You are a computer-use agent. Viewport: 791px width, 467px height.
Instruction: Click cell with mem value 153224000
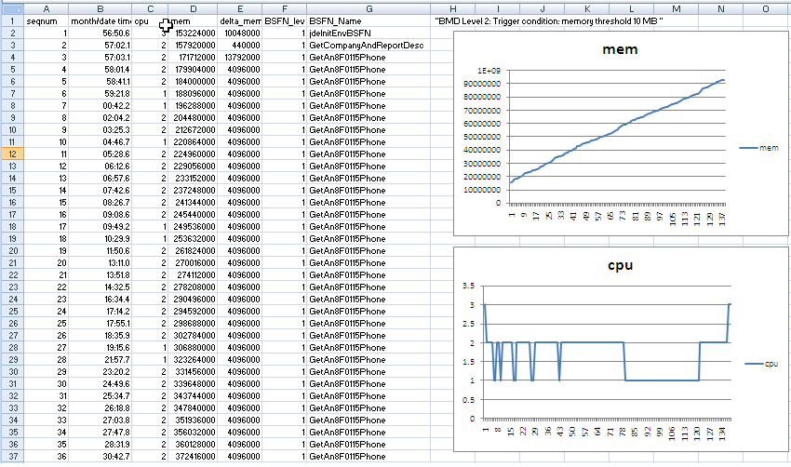pos(194,32)
